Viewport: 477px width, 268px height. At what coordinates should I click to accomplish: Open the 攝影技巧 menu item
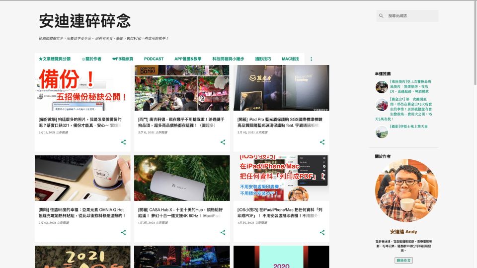263,59
